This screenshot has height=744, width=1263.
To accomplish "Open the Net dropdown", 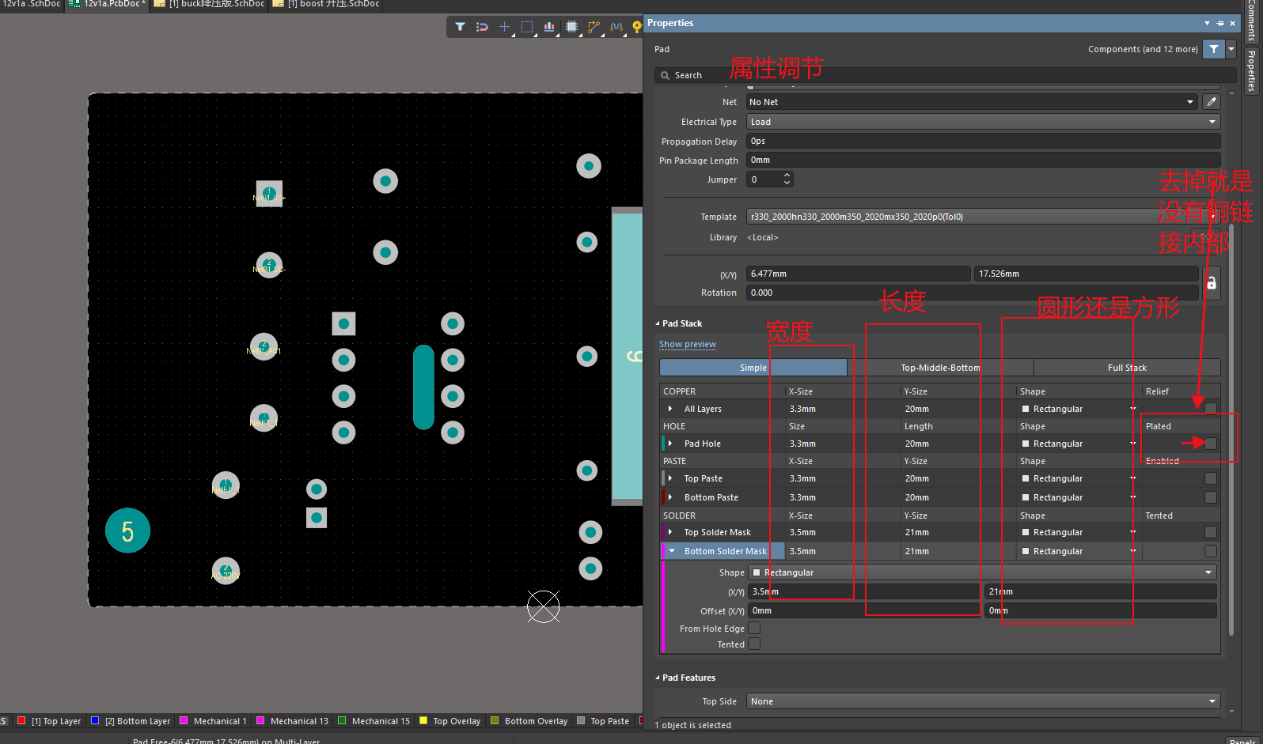I will pyautogui.click(x=1190, y=102).
